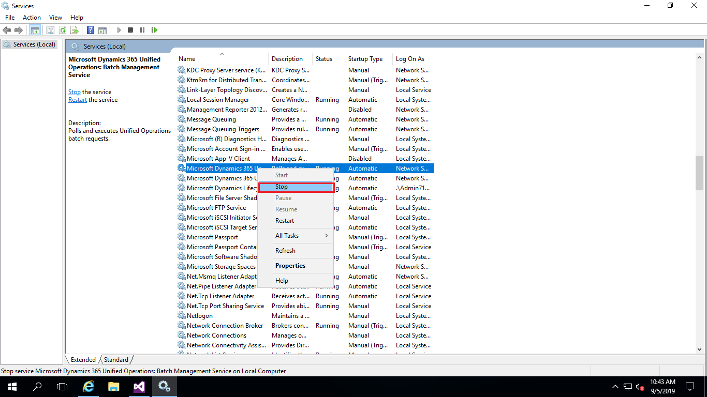
Task: Click the Restart Service toolbar icon
Action: point(154,30)
